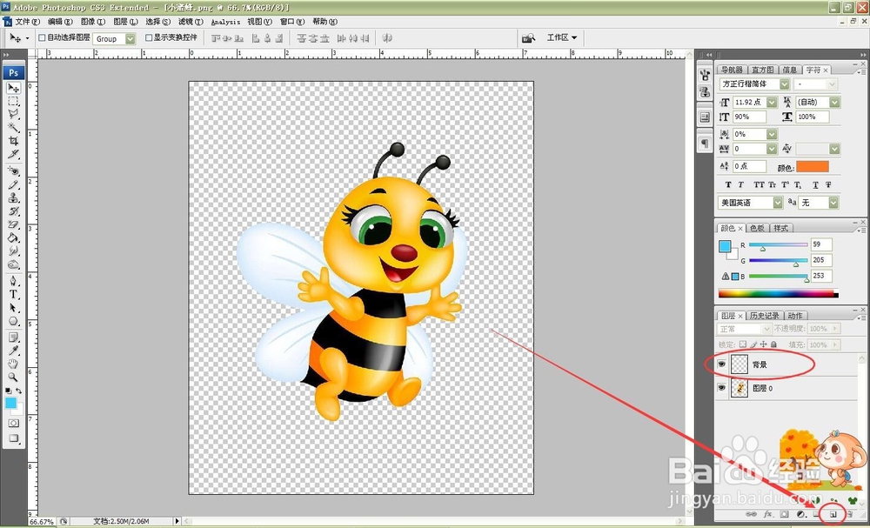The width and height of the screenshot is (870, 528).
Task: Toggle faux italic in Character panel
Action: coord(740,184)
